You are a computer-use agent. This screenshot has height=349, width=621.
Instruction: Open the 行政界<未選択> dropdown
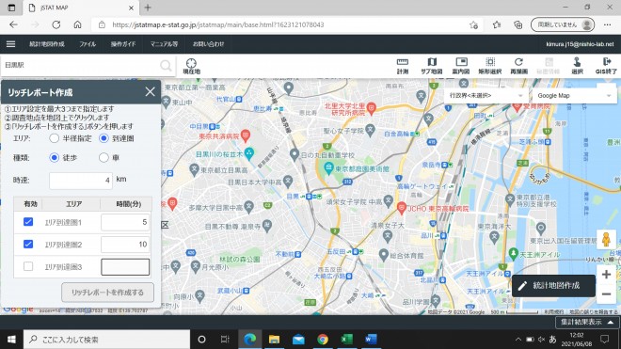(486, 95)
